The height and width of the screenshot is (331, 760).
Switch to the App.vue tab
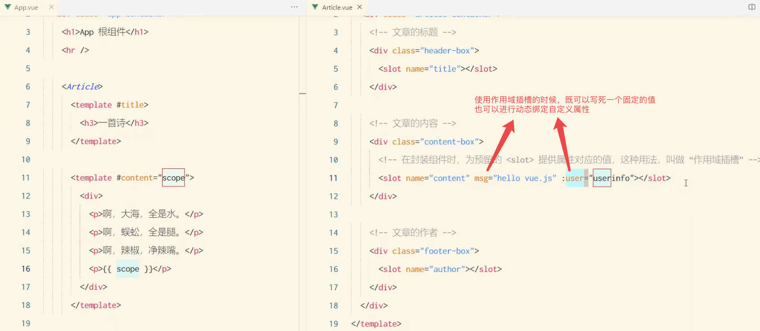26,8
